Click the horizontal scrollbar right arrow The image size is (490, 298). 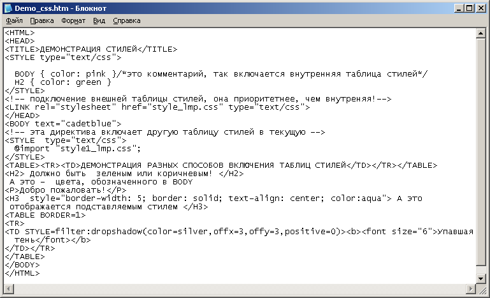coord(471,288)
